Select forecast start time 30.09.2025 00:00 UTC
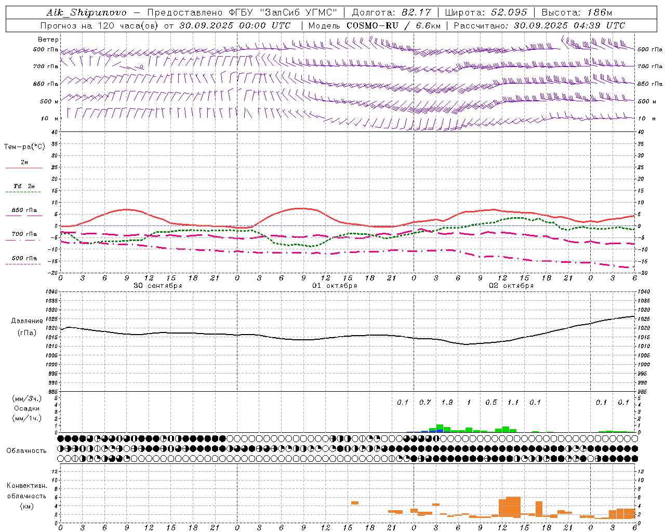 [x=235, y=25]
